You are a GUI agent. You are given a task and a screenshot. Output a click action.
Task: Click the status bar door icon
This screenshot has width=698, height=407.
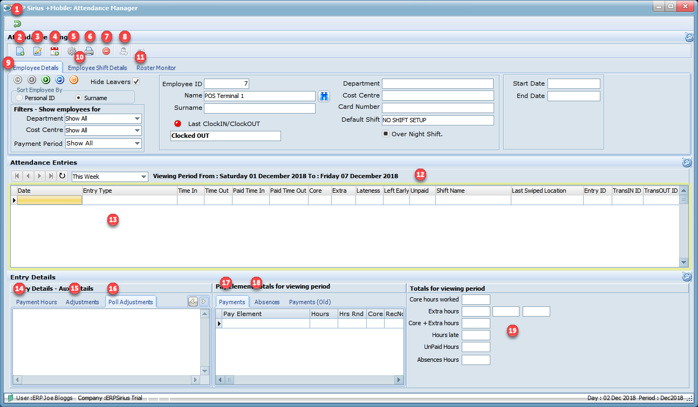[x=10, y=398]
